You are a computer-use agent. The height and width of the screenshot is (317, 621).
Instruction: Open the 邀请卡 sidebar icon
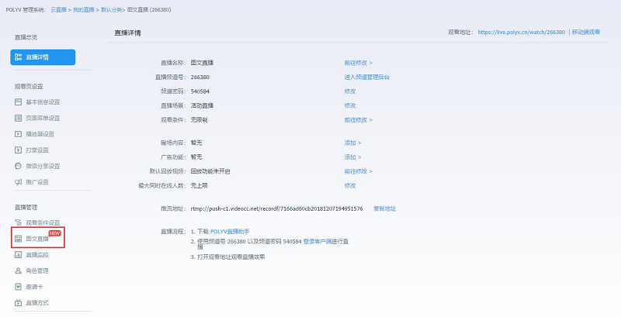click(x=19, y=287)
